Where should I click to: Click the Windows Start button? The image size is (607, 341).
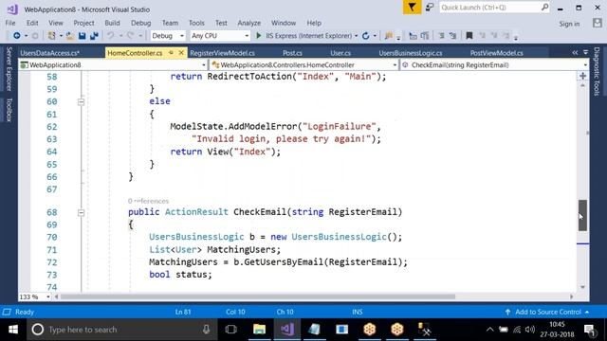tap(13, 330)
